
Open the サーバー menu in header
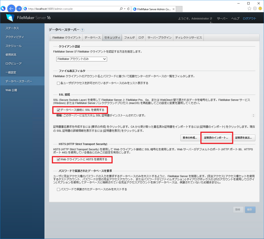click(x=222, y=19)
